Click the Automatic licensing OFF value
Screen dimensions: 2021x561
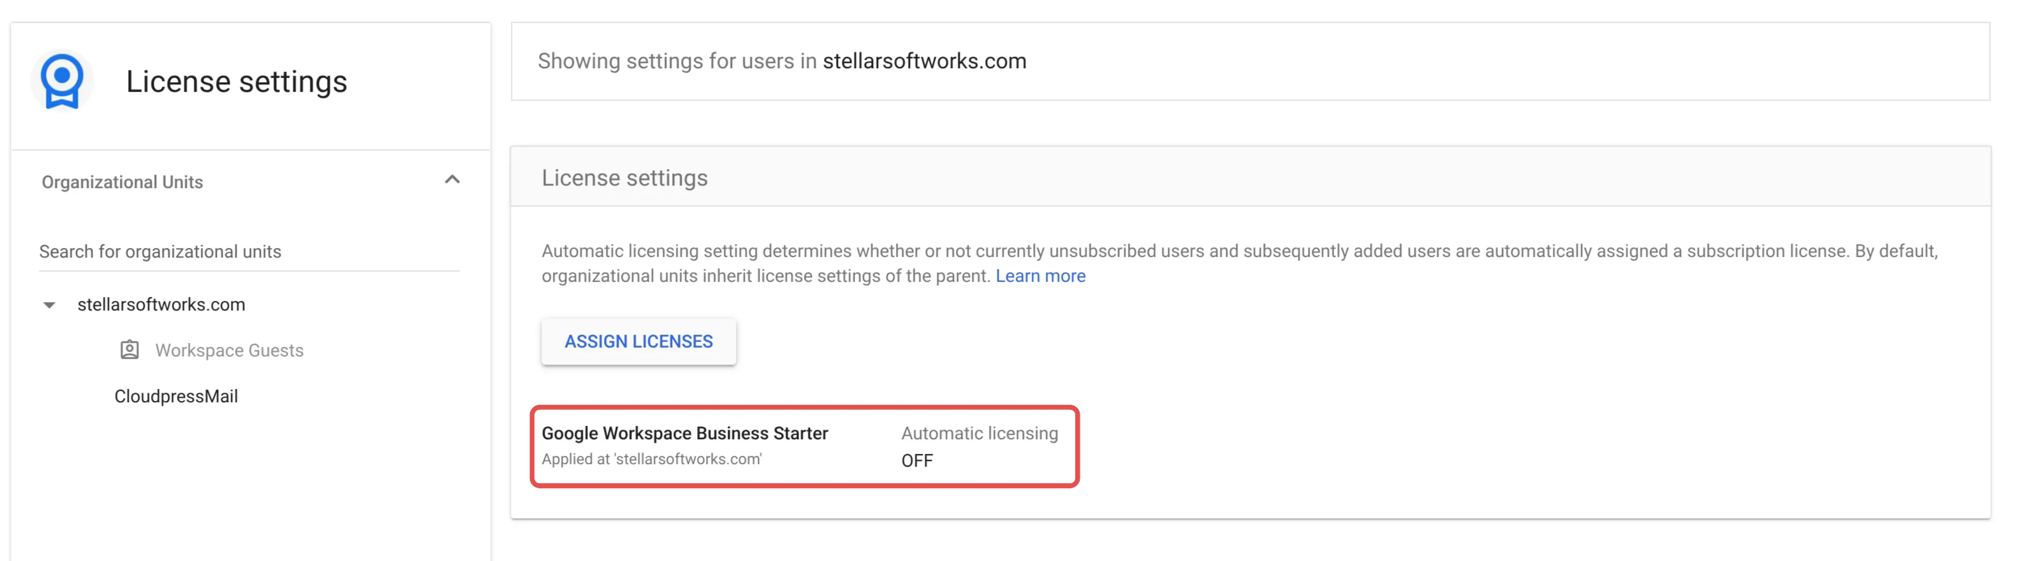click(917, 460)
